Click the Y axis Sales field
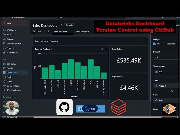Image resolution: width=180 pixels, height=135 pixels. [x=166, y=100]
